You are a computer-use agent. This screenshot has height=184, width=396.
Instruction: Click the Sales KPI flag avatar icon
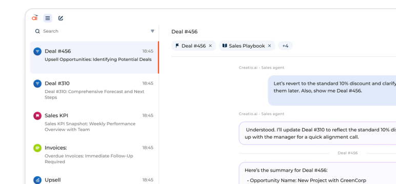tap(37, 116)
